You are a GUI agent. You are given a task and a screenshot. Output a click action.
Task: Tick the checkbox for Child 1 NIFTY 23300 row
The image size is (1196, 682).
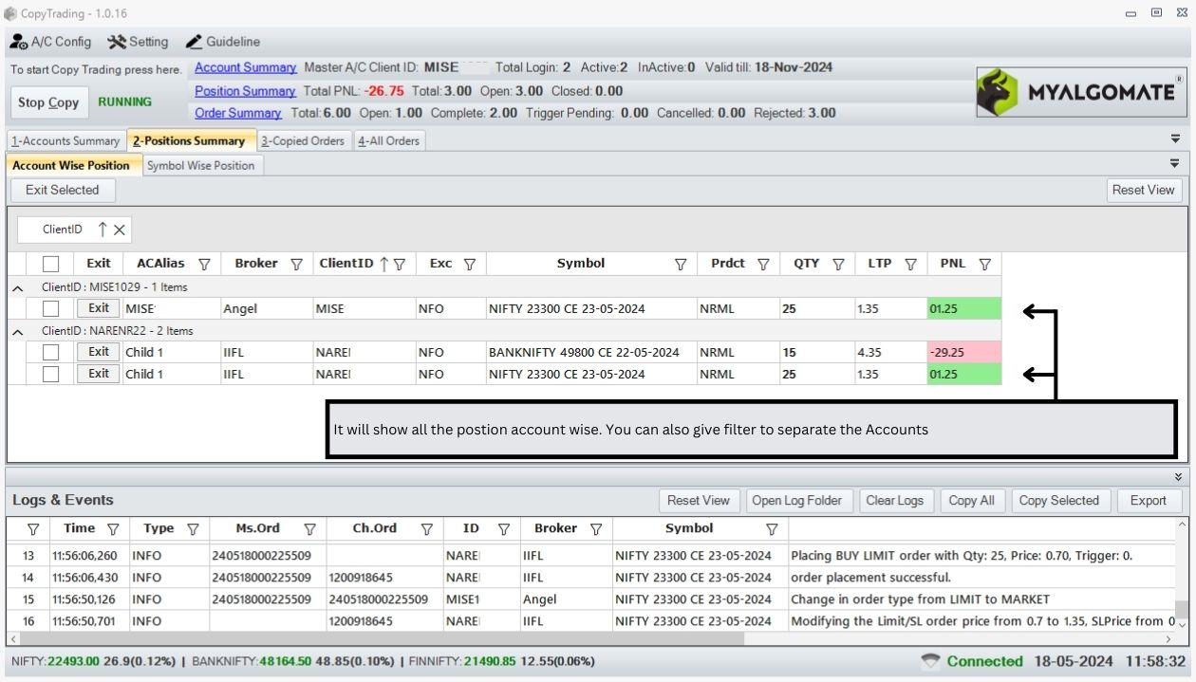[x=51, y=374]
